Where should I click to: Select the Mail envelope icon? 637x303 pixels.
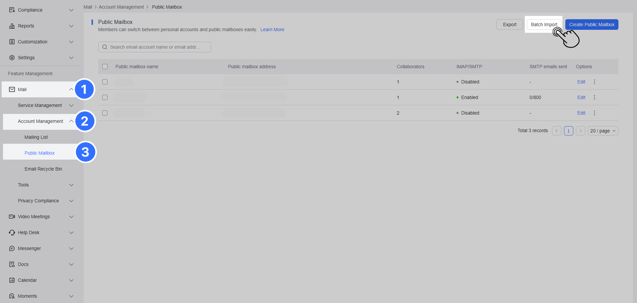click(x=12, y=89)
